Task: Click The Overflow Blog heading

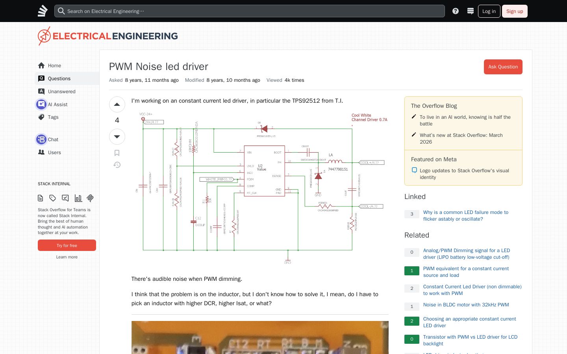Action: pyautogui.click(x=434, y=106)
